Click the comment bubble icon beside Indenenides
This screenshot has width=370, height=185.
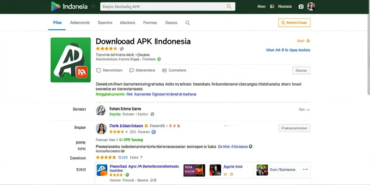tap(132, 70)
